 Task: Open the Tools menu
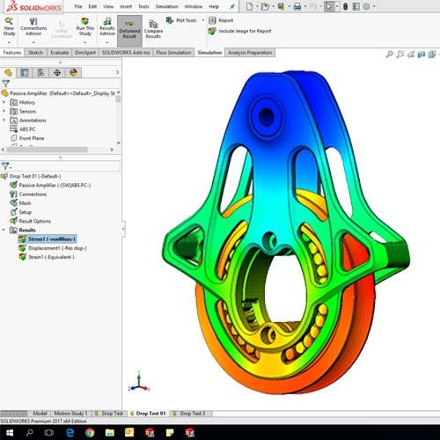coord(143,6)
